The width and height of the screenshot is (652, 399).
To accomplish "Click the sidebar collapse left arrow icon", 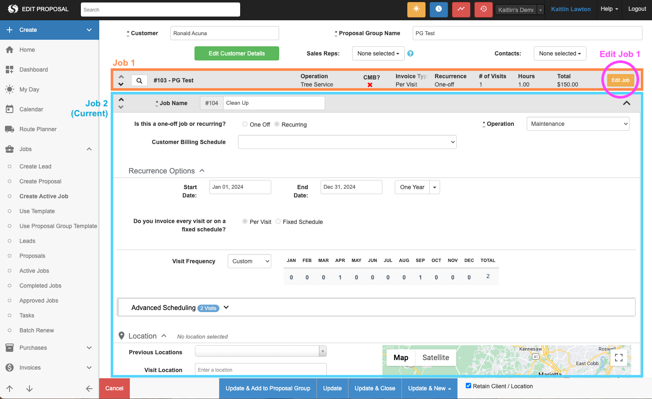I will (x=89, y=388).
